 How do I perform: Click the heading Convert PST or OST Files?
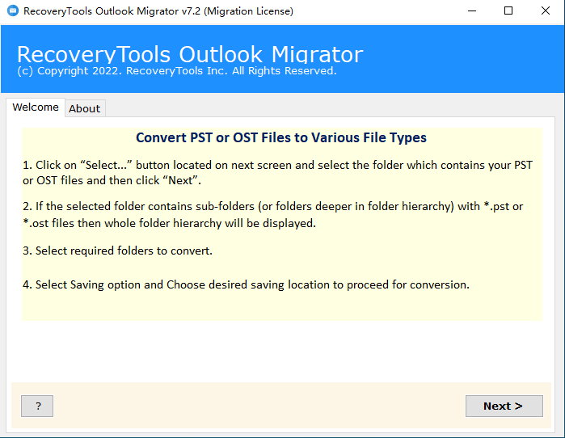coord(281,137)
